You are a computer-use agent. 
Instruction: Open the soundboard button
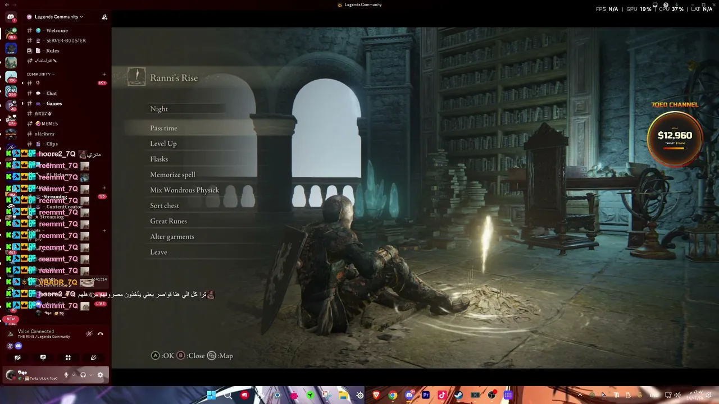[93, 357]
